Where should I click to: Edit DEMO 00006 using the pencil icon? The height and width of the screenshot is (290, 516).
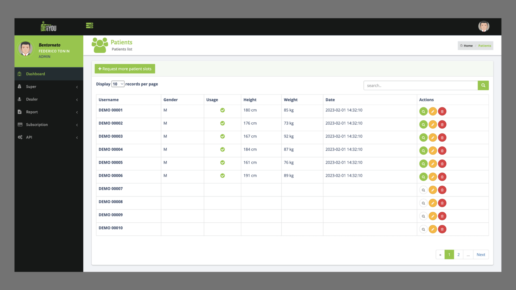coord(433,177)
